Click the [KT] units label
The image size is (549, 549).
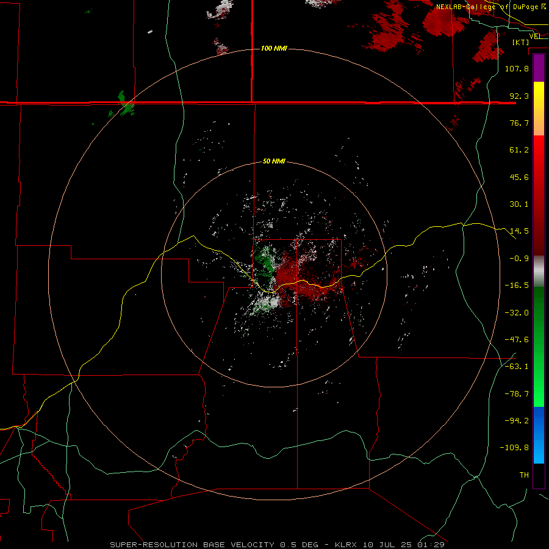tap(521, 42)
